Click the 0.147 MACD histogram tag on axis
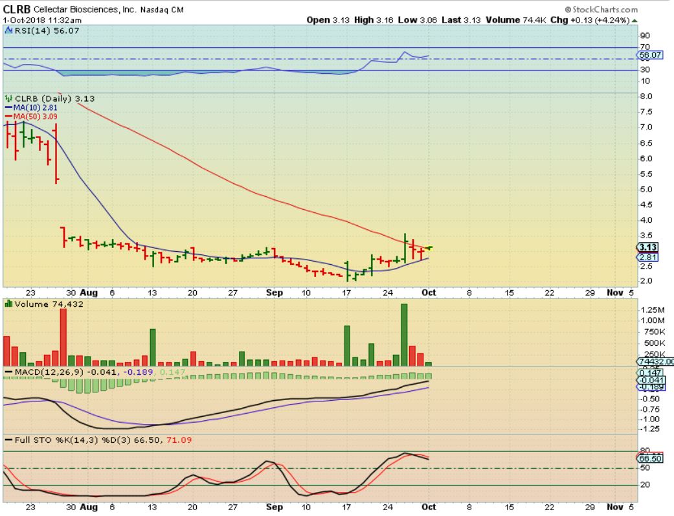This screenshot has height=516, width=674. point(650,373)
